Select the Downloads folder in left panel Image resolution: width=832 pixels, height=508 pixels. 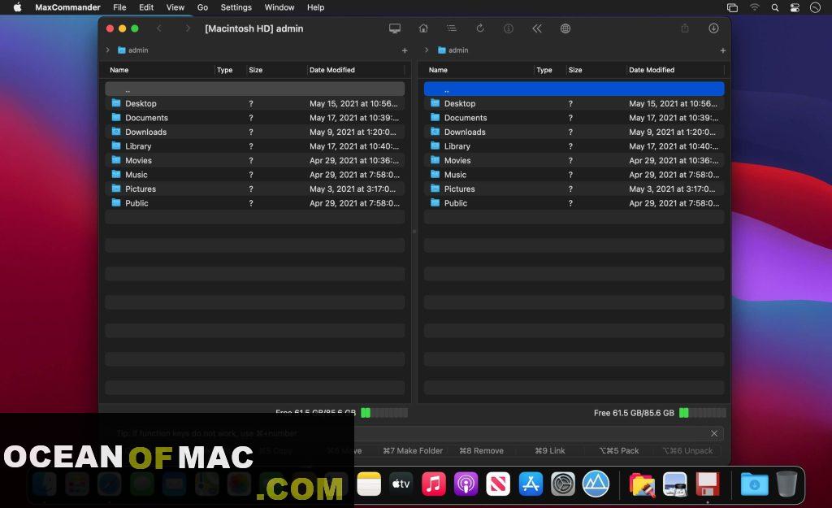tap(254, 132)
